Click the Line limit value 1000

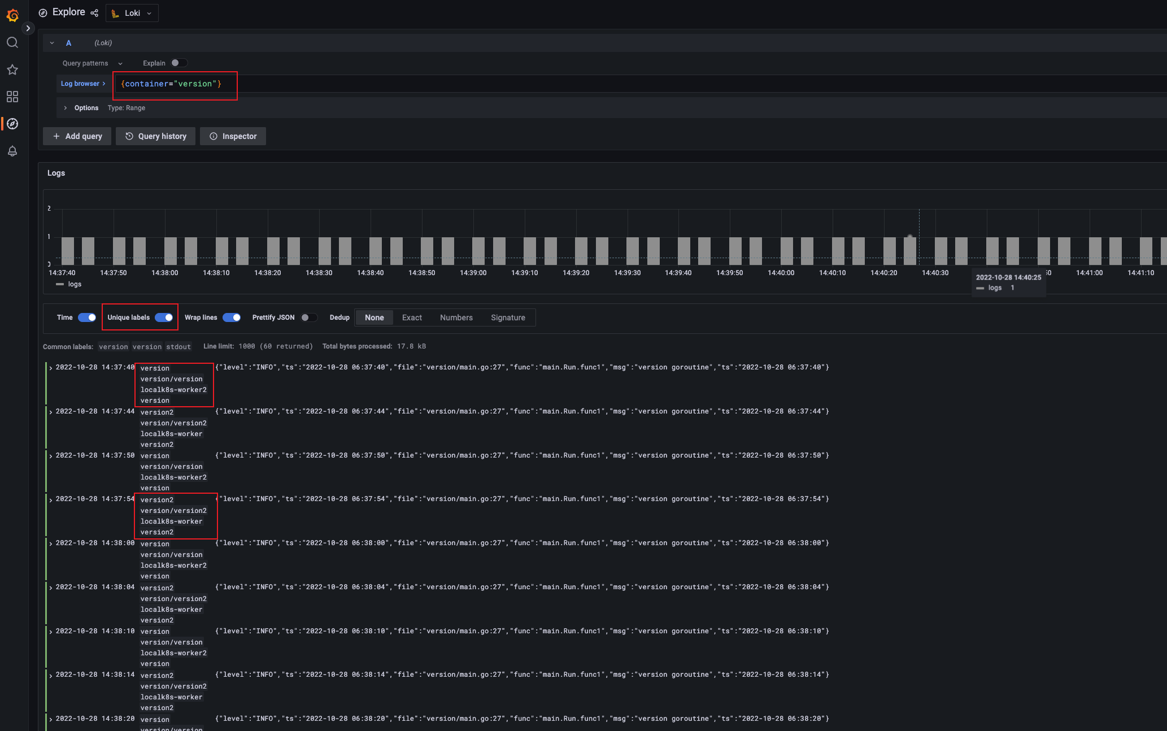click(x=247, y=346)
